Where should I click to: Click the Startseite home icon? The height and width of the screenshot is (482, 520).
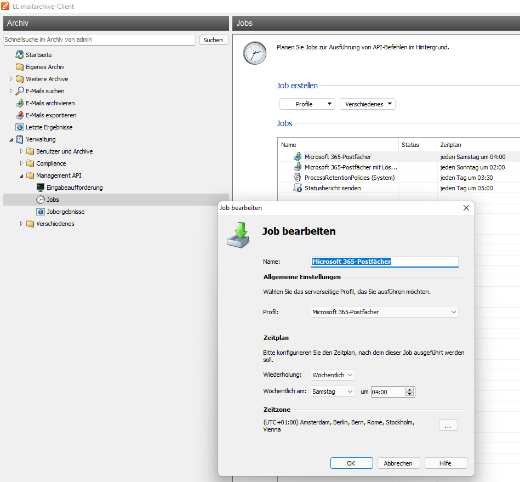point(20,55)
